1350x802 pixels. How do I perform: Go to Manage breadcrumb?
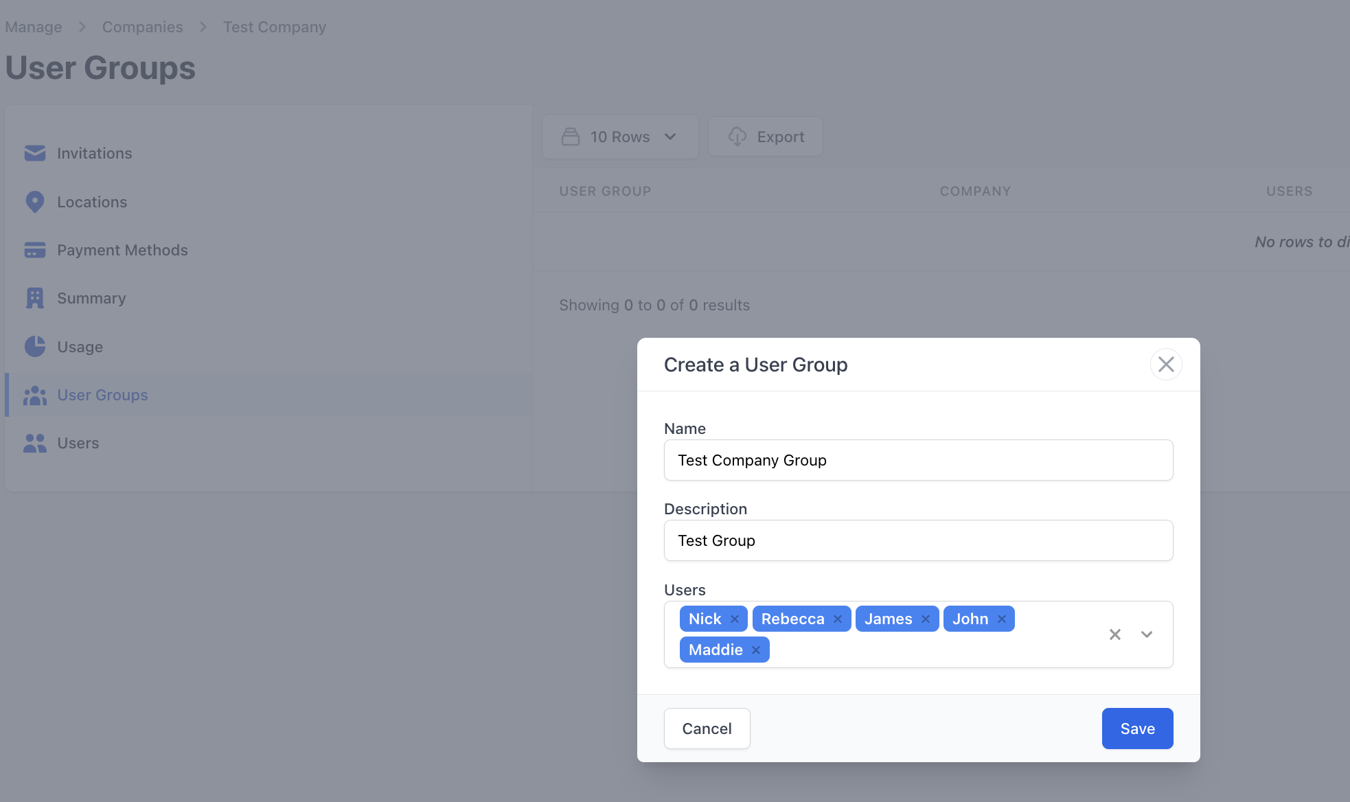34,27
